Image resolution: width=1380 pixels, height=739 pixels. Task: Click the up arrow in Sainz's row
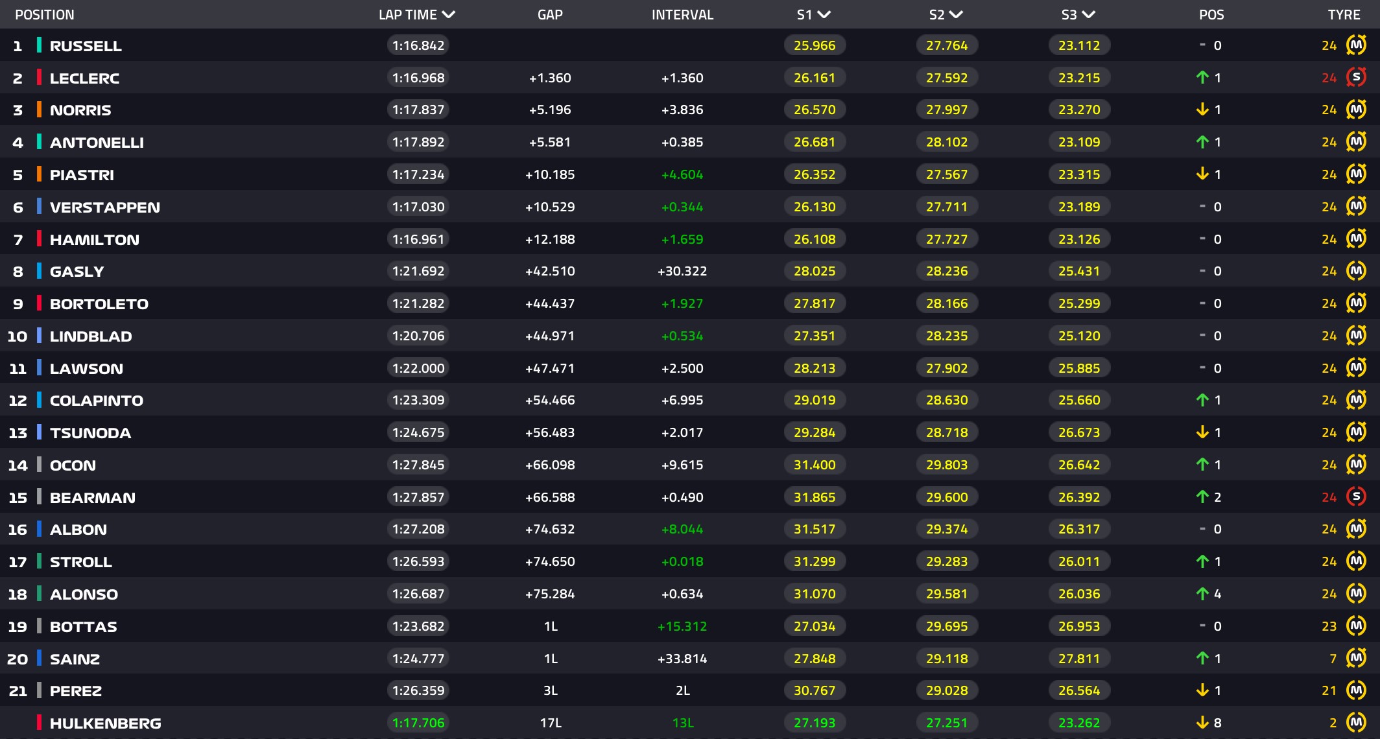click(1202, 659)
